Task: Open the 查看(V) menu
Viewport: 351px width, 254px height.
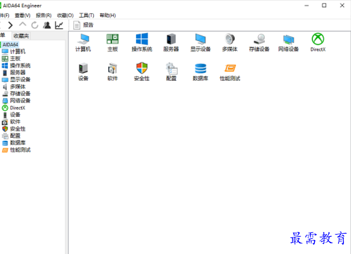Action: [x=23, y=16]
